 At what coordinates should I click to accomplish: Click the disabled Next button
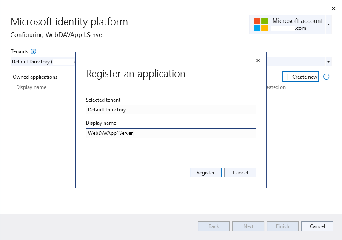248,226
